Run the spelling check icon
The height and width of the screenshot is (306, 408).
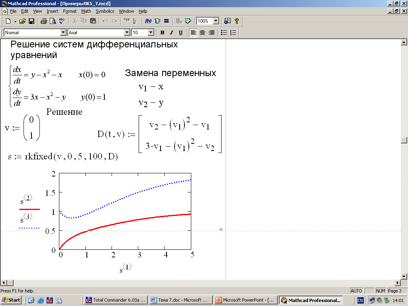(62, 21)
